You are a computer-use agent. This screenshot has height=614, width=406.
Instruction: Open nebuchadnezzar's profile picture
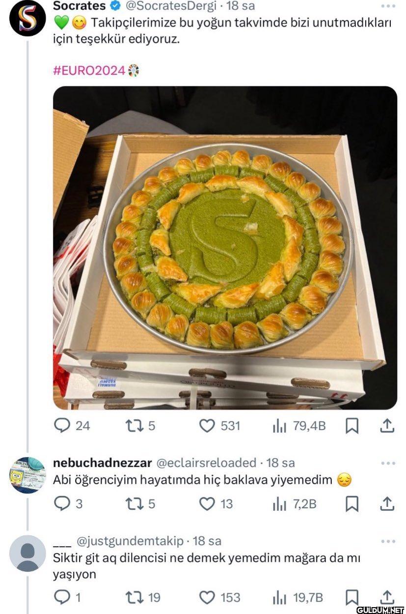(x=27, y=475)
